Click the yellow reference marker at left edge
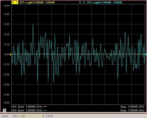 (11, 54)
